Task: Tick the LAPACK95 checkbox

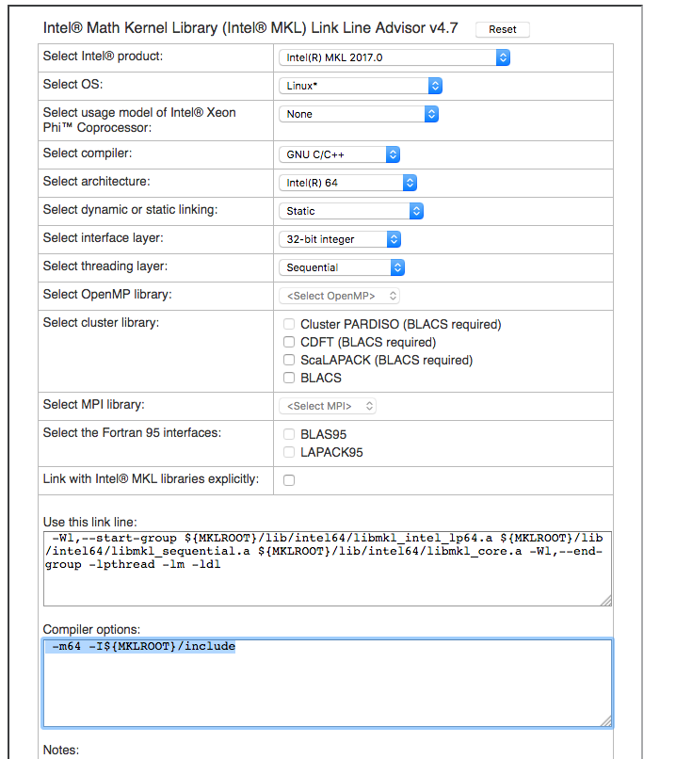Action: pos(290,453)
